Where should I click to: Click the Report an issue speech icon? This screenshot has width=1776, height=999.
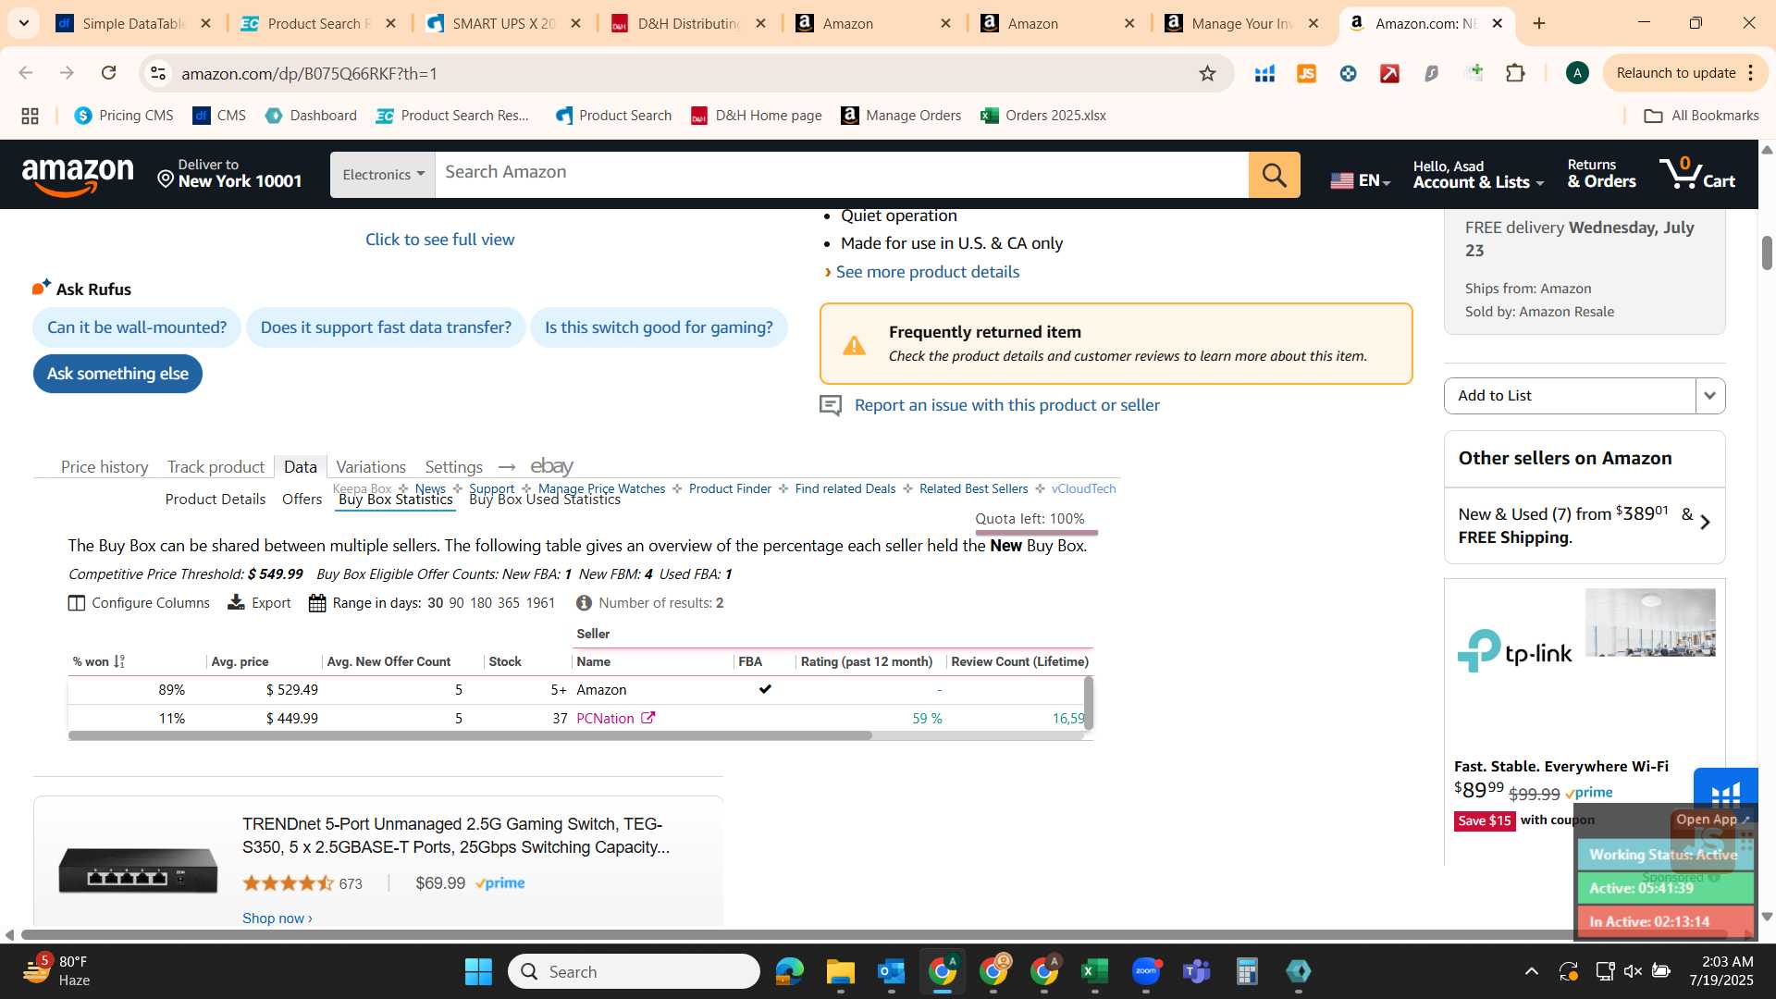[x=831, y=405]
